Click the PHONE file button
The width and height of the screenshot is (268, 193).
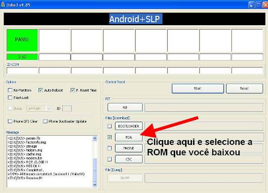[x=129, y=148]
